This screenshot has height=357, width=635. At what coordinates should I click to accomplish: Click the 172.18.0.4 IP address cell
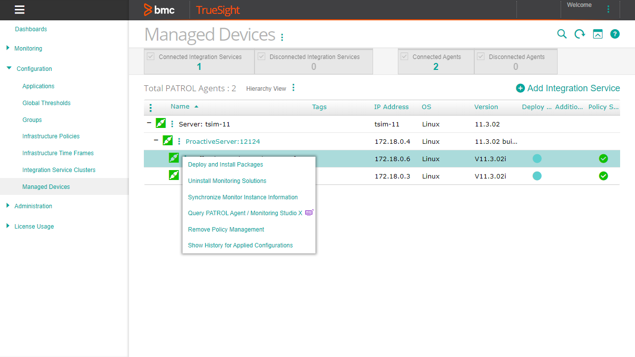[392, 141]
